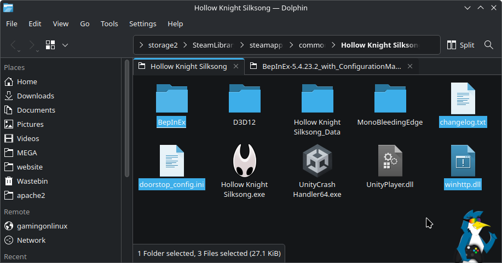Go to Downloads in Places sidebar
This screenshot has width=502, height=263.
click(35, 96)
